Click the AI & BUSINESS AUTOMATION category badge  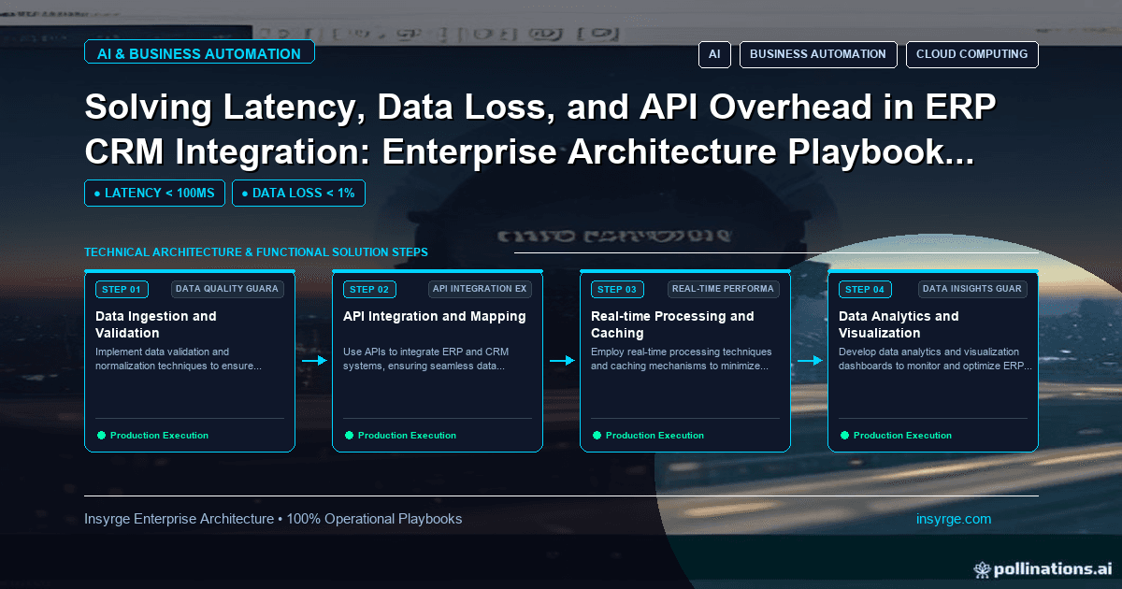[x=199, y=53]
